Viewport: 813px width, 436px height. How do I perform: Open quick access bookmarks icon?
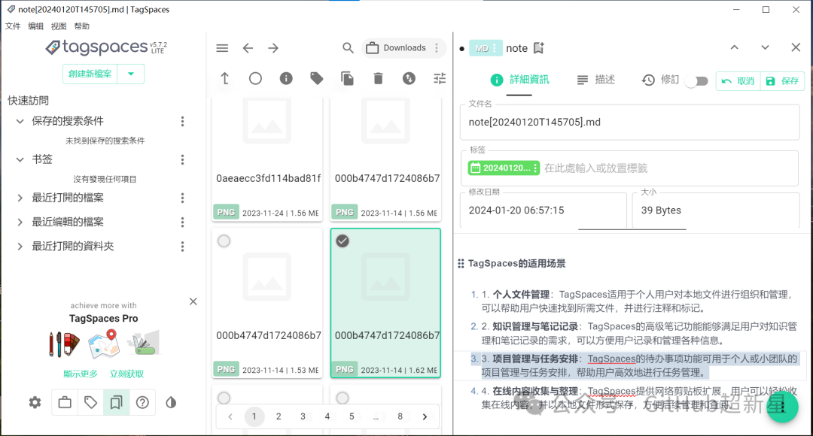click(x=116, y=402)
